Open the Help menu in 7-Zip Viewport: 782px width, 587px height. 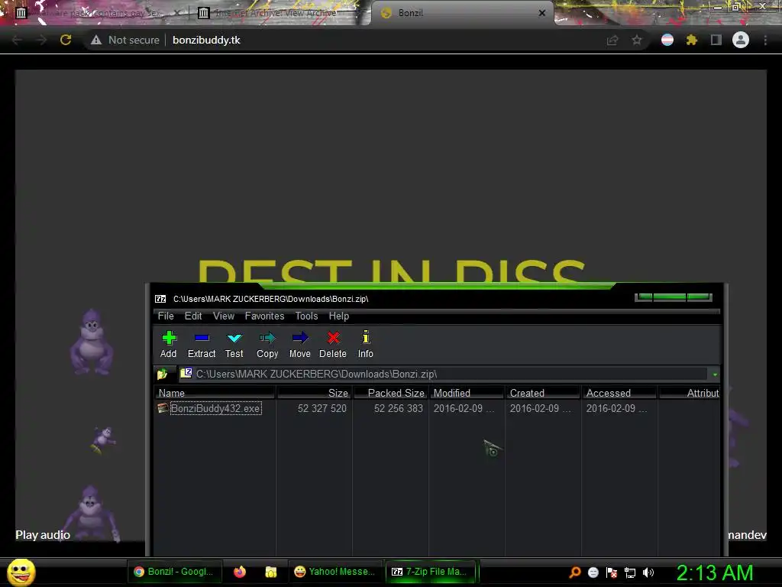coord(338,316)
